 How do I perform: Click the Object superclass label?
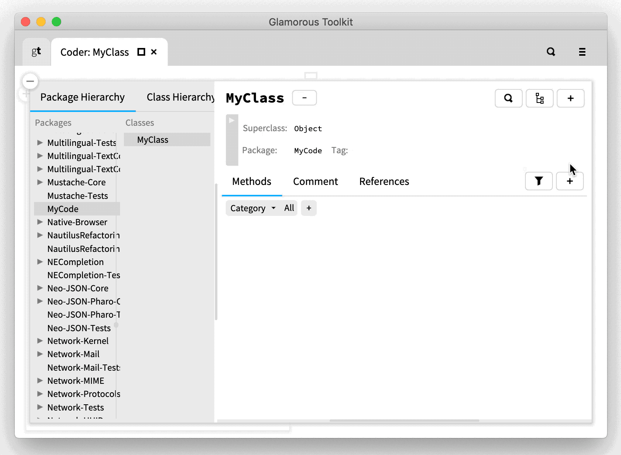307,128
